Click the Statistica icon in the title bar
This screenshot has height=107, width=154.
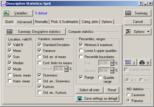click(4, 4)
